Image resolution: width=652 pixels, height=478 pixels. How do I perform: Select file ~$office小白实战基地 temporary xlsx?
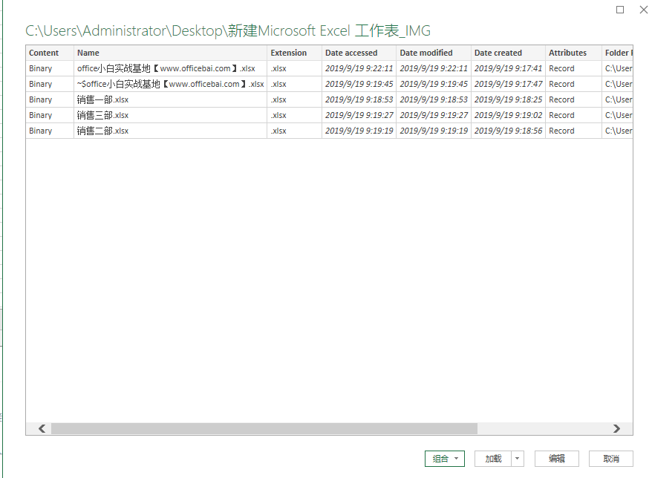coord(171,84)
